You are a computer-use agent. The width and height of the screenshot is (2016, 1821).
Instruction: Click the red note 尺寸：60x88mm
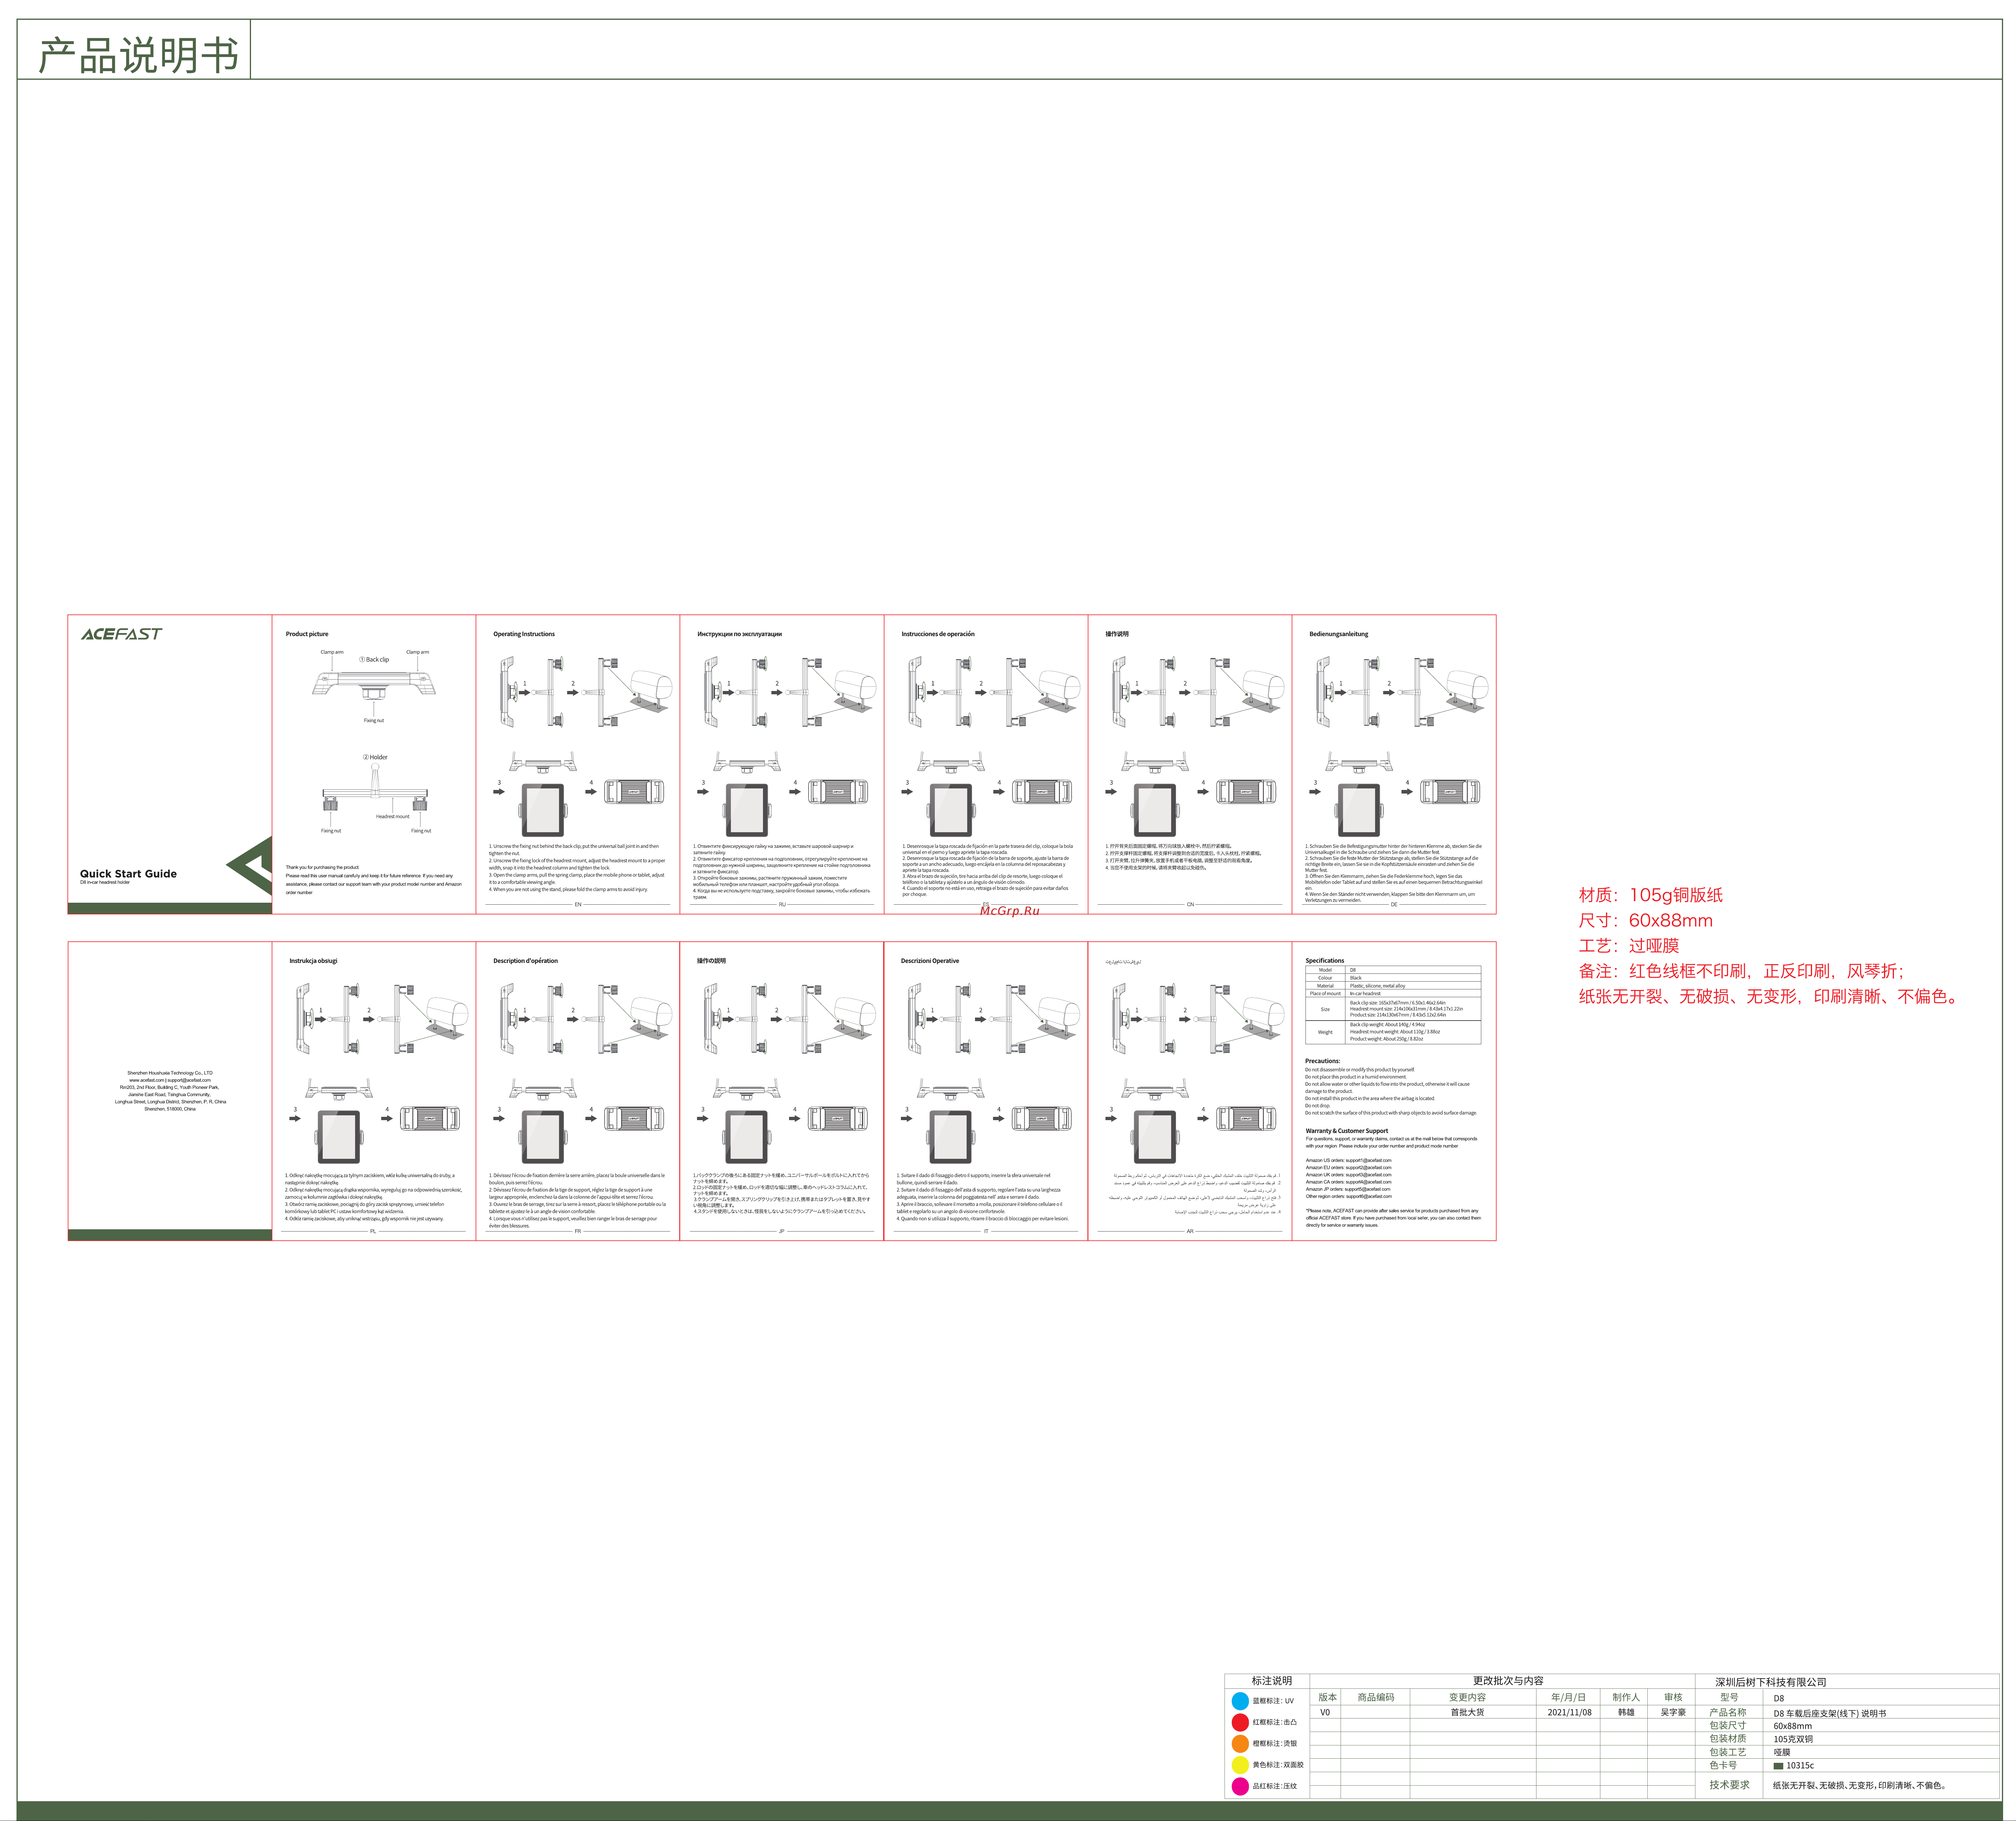click(x=1646, y=921)
